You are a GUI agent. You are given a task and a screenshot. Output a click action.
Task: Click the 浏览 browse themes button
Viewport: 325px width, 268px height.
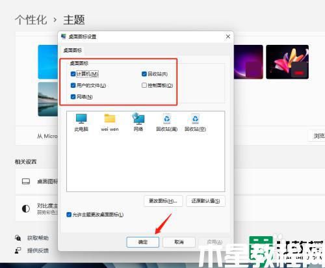[x=317, y=136]
